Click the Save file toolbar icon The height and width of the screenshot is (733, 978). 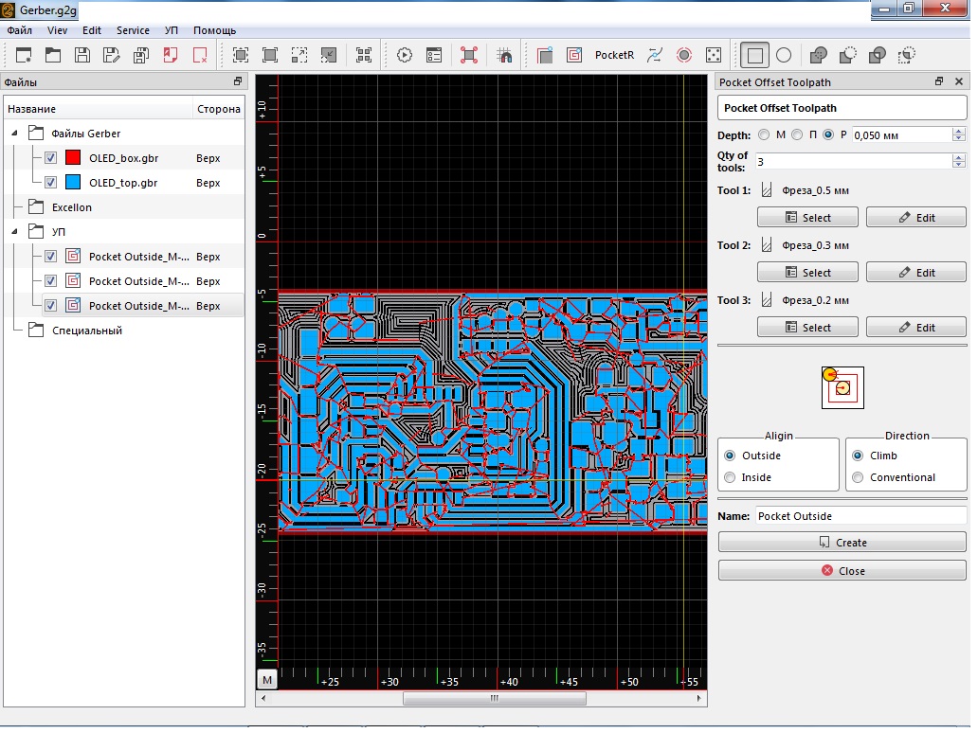point(82,55)
